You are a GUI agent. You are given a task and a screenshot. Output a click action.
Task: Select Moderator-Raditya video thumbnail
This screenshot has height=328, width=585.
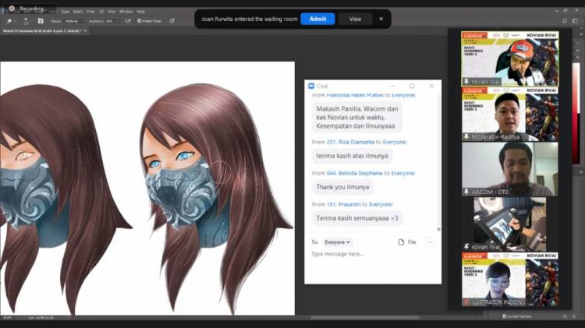tap(510, 114)
